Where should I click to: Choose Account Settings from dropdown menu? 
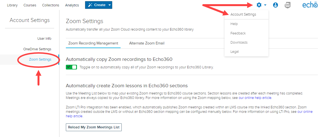(243, 14)
